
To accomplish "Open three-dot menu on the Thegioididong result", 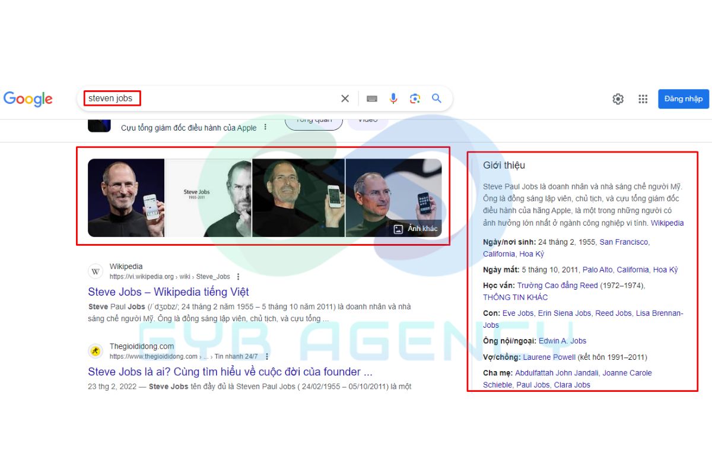I will point(266,356).
